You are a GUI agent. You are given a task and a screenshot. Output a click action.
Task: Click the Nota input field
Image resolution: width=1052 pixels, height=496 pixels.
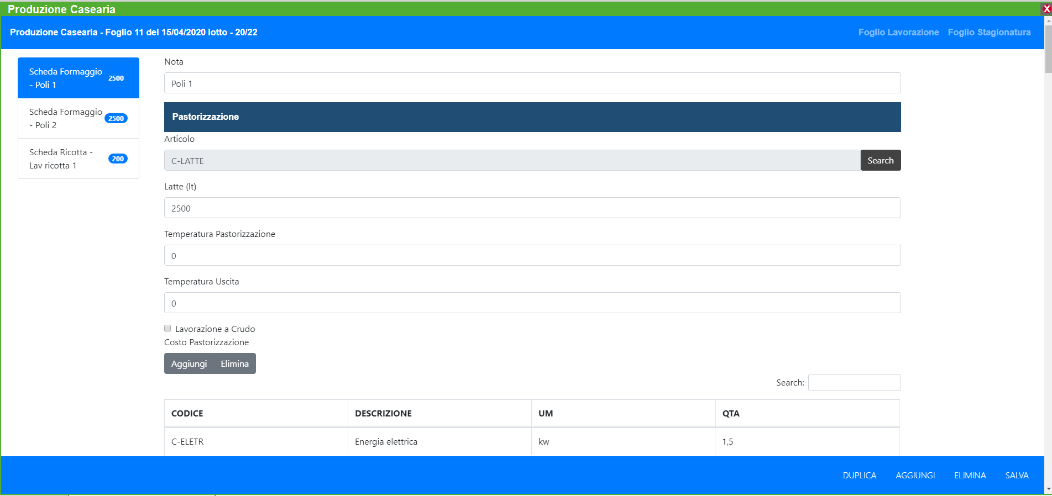(x=532, y=83)
